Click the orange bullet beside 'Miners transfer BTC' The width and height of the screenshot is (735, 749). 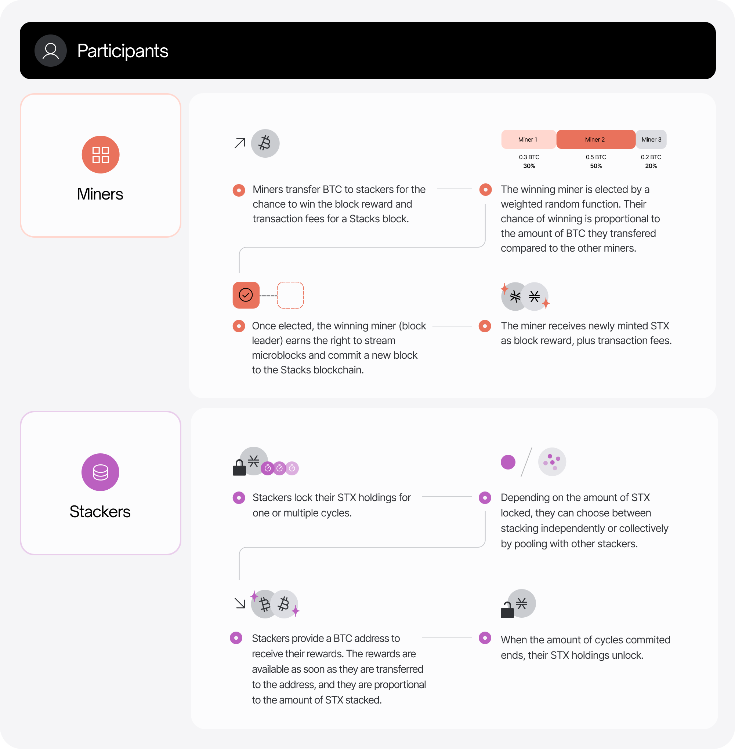pos(239,190)
